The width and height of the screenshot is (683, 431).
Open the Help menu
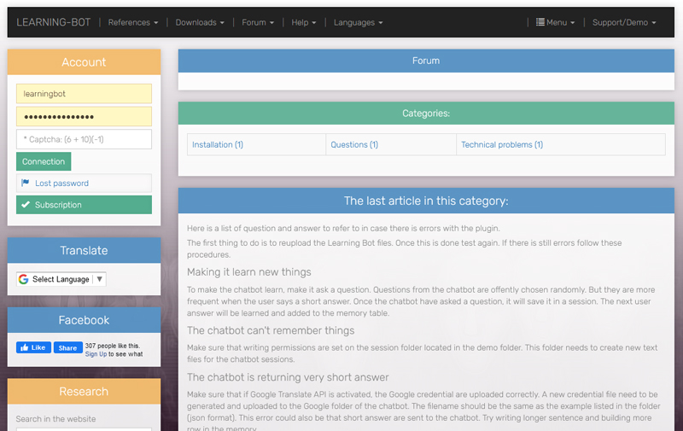pyautogui.click(x=303, y=22)
